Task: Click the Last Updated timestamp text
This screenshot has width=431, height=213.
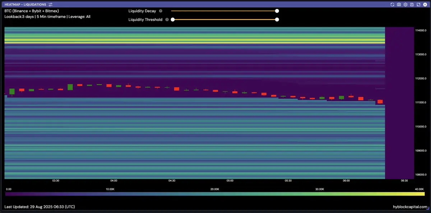Action: (x=40, y=207)
